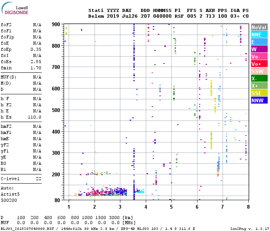This screenshot has height=231, width=270.
Task: Click the RSF program value
Action: [x=179, y=16]
